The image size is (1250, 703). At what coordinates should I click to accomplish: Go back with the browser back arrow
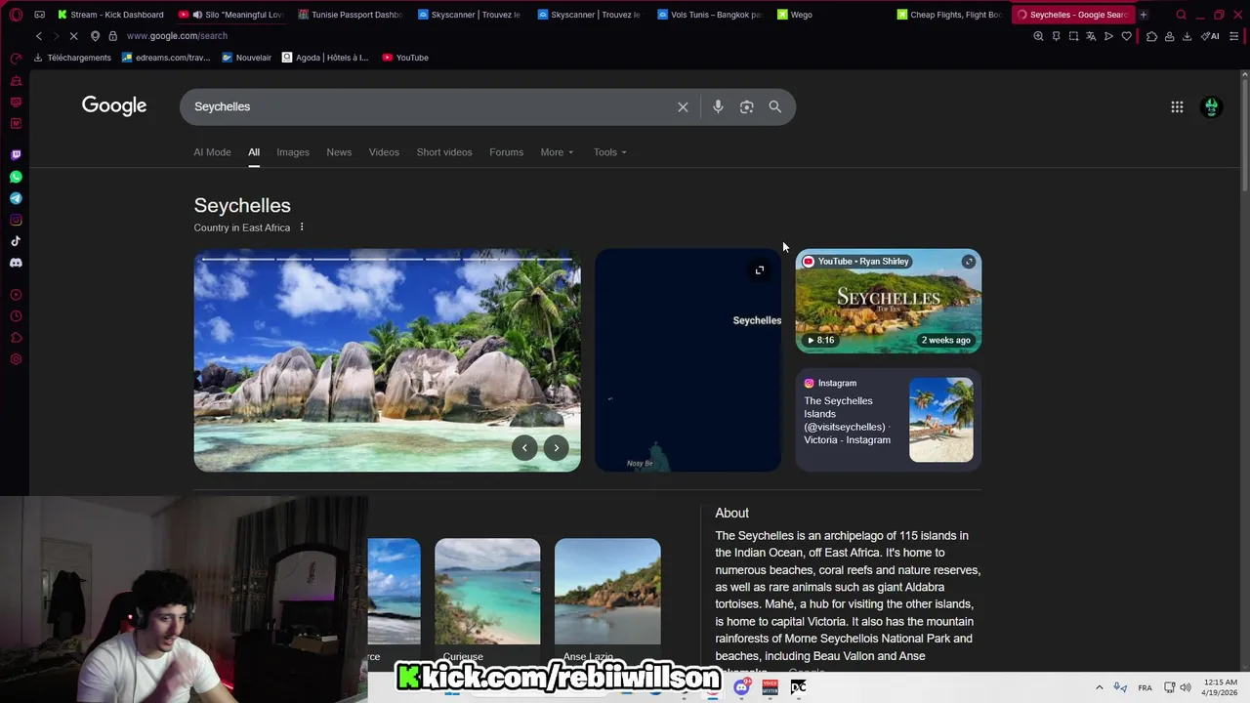(39, 36)
